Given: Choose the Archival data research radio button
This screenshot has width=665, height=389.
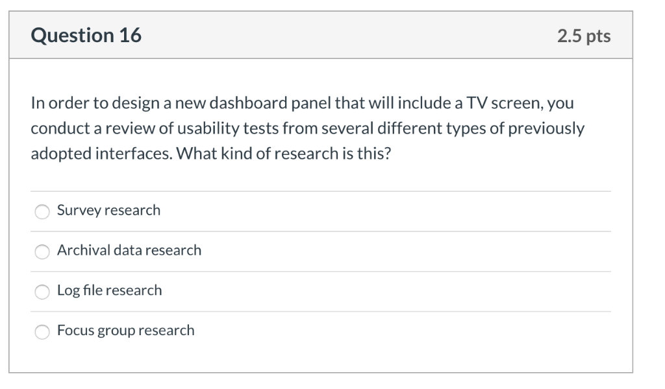Looking at the screenshot, I should [42, 252].
